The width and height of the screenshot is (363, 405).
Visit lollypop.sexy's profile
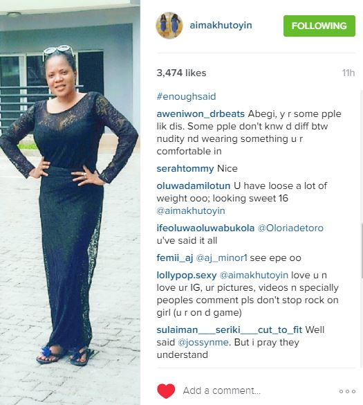point(187,276)
